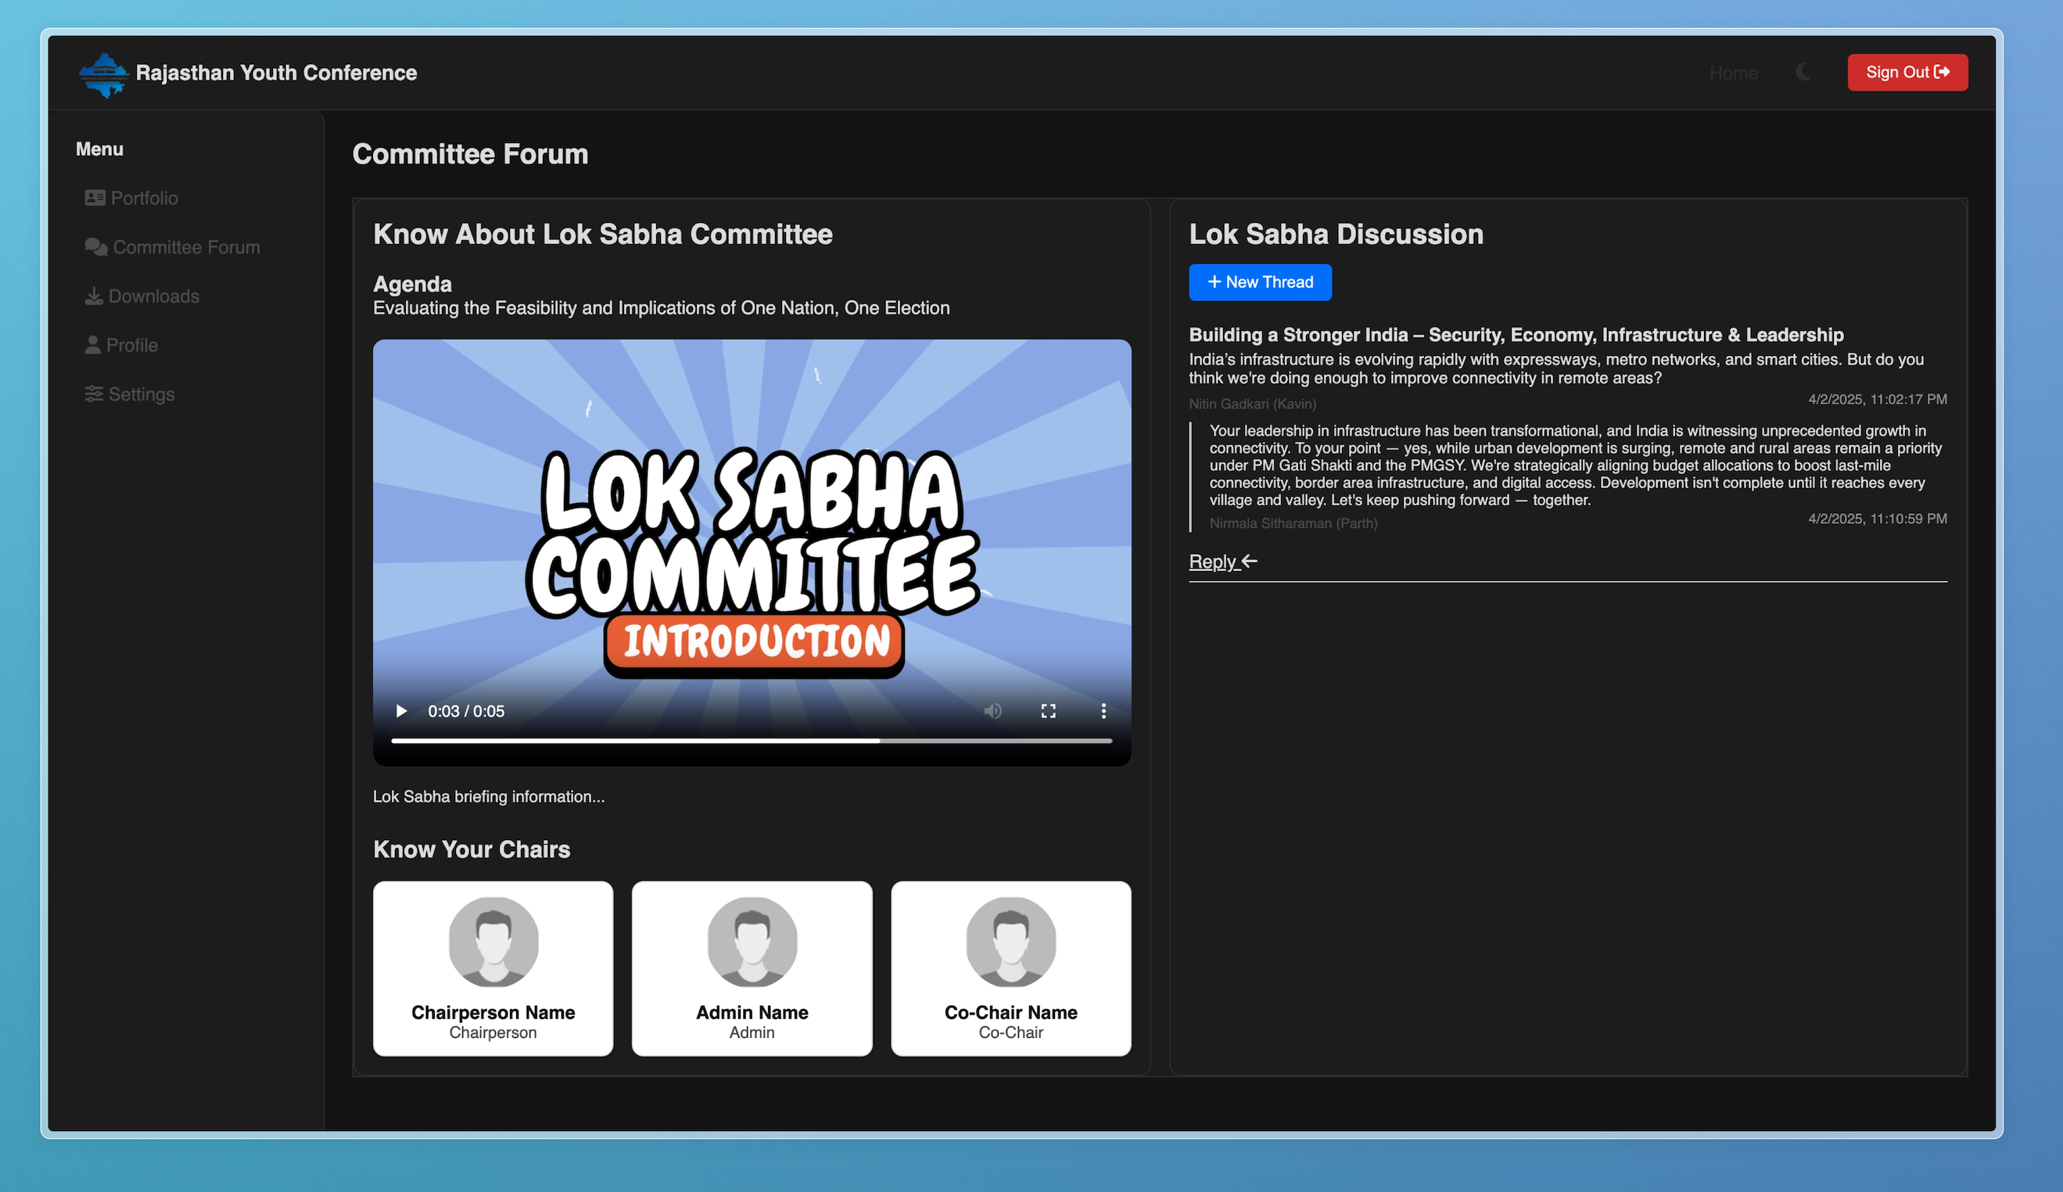Open Settings in the sidebar menu
2063x1192 pixels.
click(129, 395)
